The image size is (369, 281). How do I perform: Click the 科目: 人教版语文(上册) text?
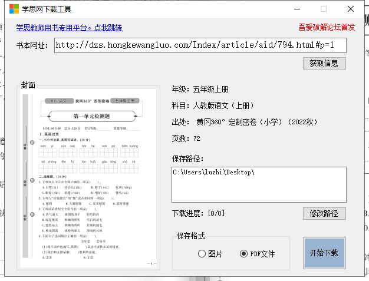pyautogui.click(x=213, y=105)
